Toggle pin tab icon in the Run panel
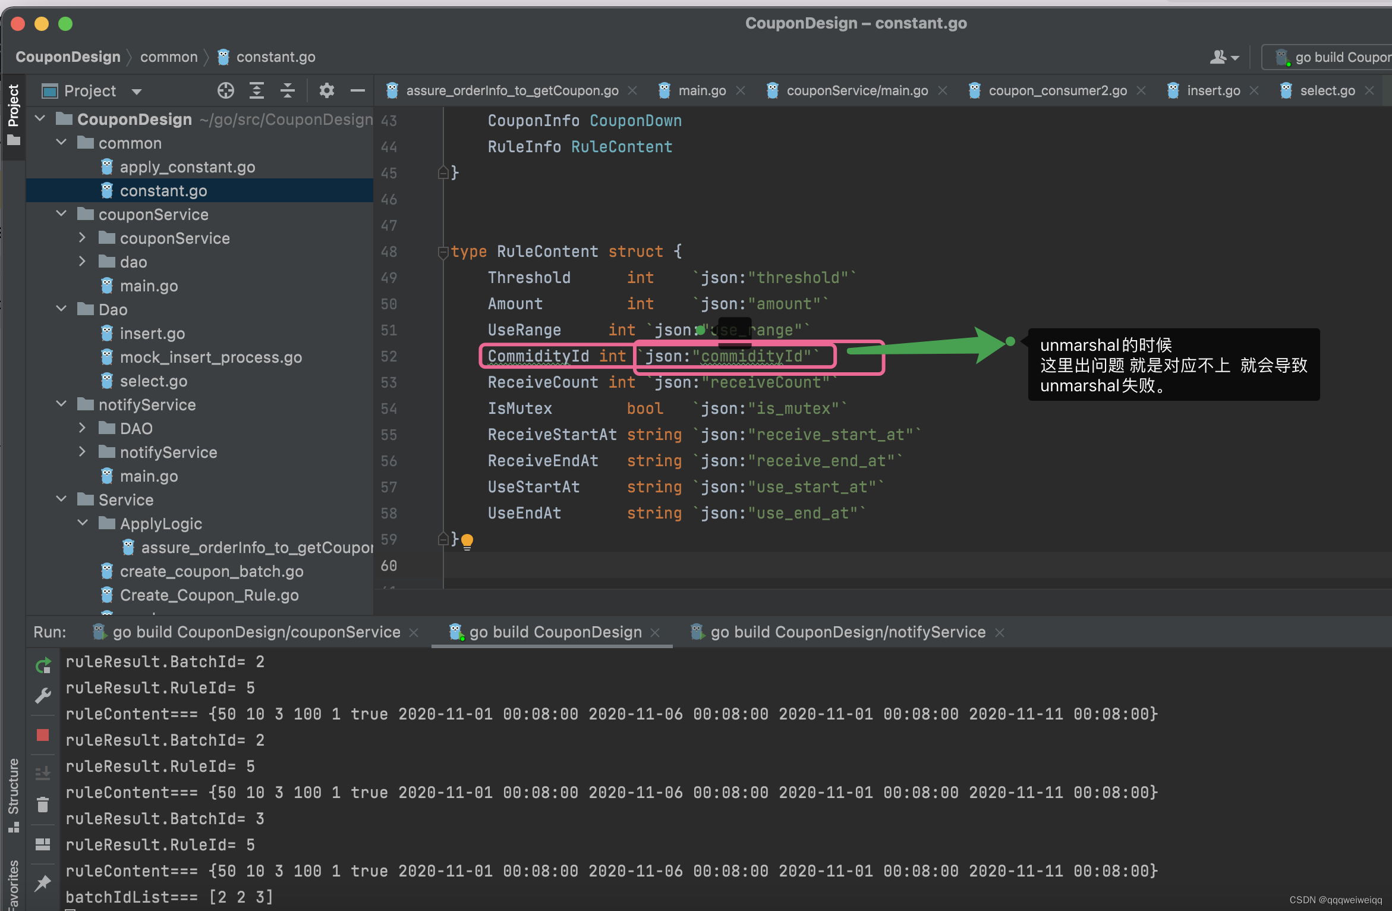1392x911 pixels. (43, 884)
